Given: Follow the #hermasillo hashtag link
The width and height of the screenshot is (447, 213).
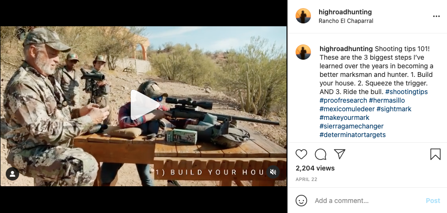Looking at the screenshot, I should tap(387, 100).
